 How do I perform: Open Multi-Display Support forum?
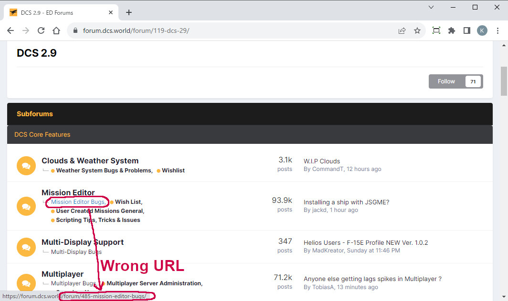(x=83, y=242)
